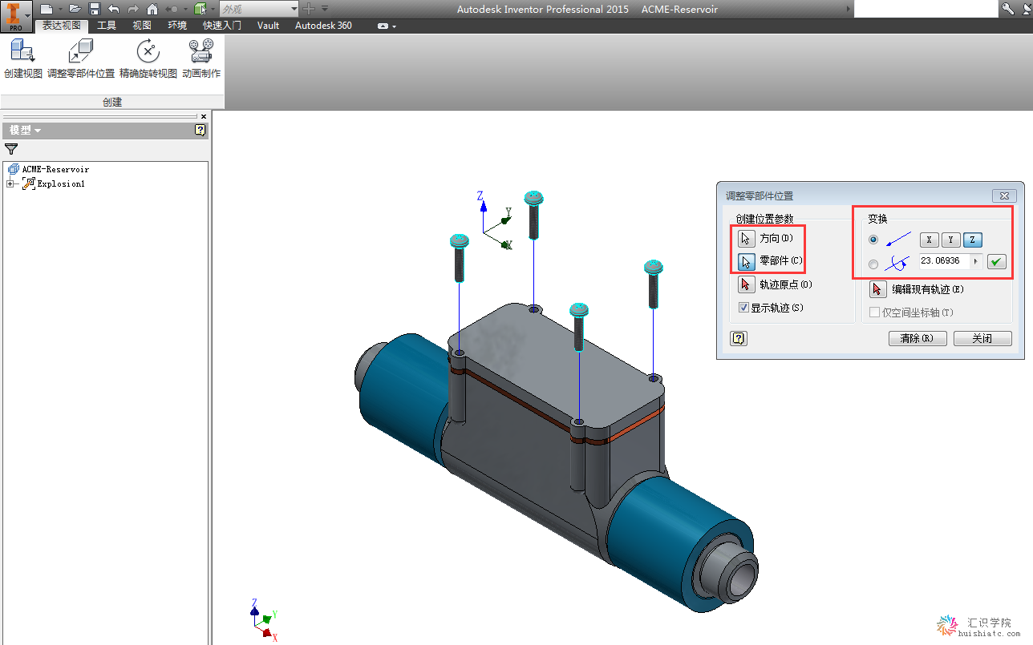Open the Autodesk 360 ribbon tab

pyautogui.click(x=323, y=26)
